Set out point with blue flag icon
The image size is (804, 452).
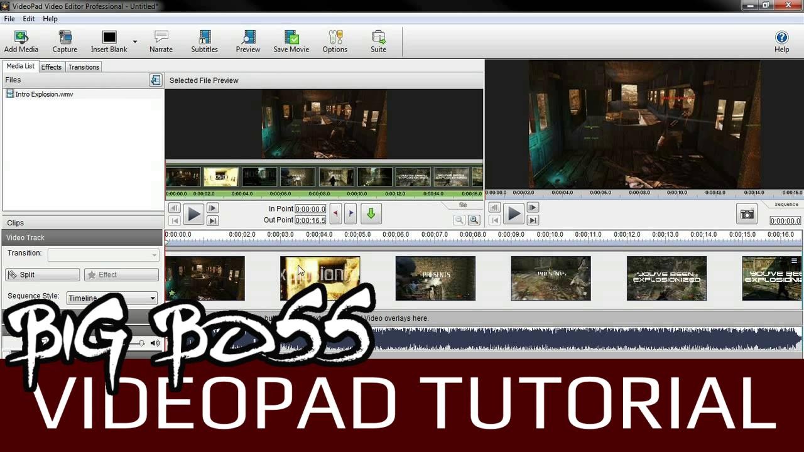[350, 214]
